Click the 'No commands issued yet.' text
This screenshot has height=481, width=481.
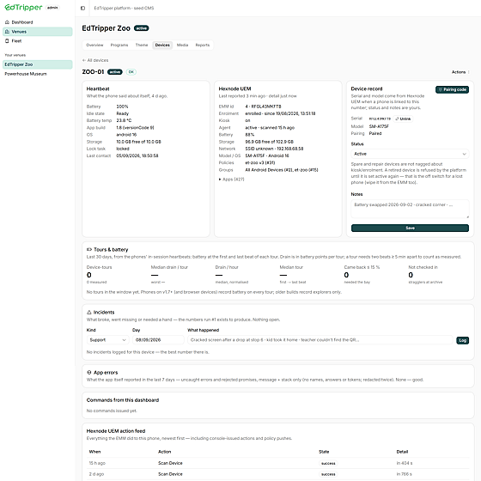point(112,411)
